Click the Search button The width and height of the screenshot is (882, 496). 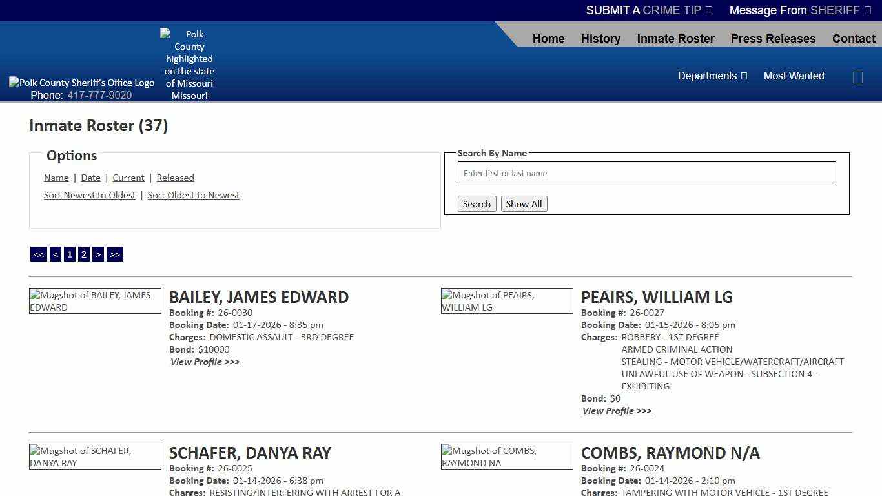click(477, 203)
